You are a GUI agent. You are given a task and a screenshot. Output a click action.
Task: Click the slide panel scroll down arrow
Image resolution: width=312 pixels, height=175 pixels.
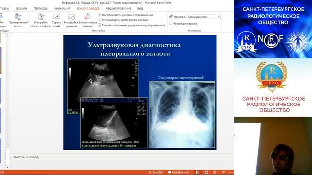tap(7, 168)
